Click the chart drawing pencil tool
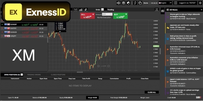 tap(86, 10)
